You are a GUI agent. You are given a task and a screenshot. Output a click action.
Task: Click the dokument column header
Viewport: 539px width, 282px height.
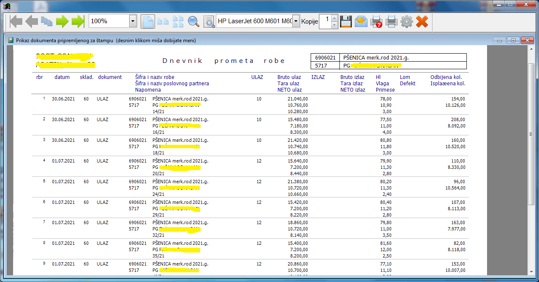[110, 77]
